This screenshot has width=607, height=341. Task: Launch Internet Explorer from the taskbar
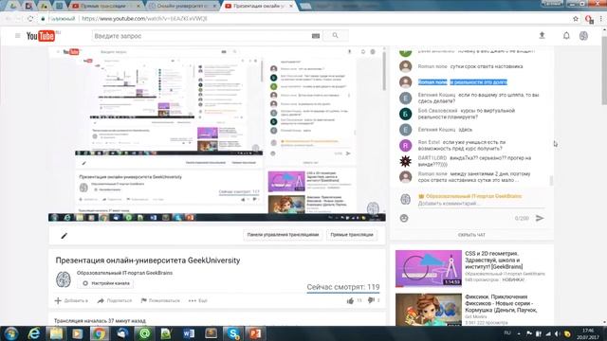click(34, 333)
